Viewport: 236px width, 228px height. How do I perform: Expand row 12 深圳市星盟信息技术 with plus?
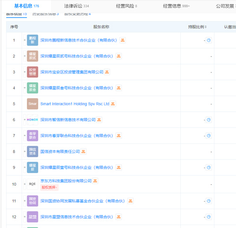click(25, 217)
